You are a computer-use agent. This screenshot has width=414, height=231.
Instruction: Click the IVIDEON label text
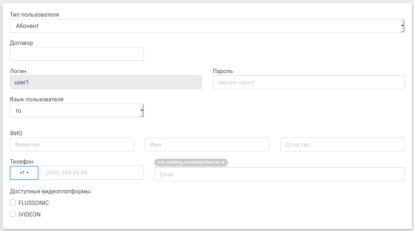point(30,215)
